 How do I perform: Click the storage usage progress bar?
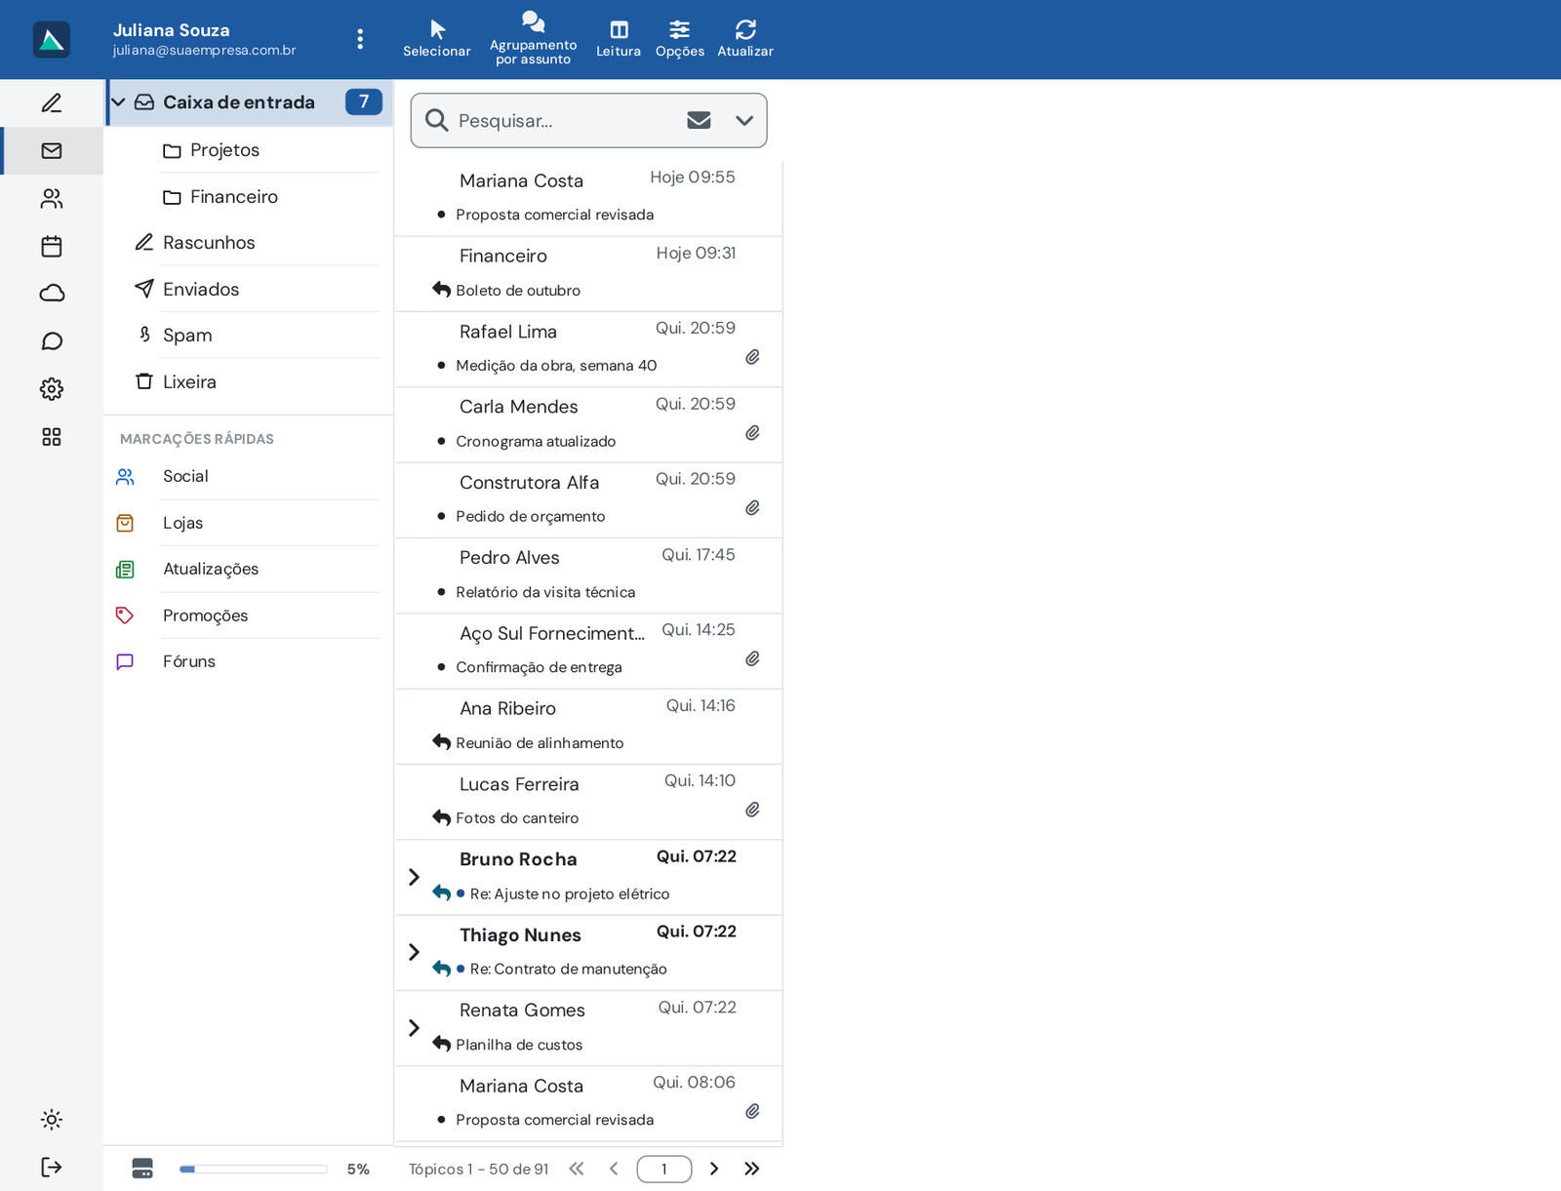pyautogui.click(x=254, y=1169)
